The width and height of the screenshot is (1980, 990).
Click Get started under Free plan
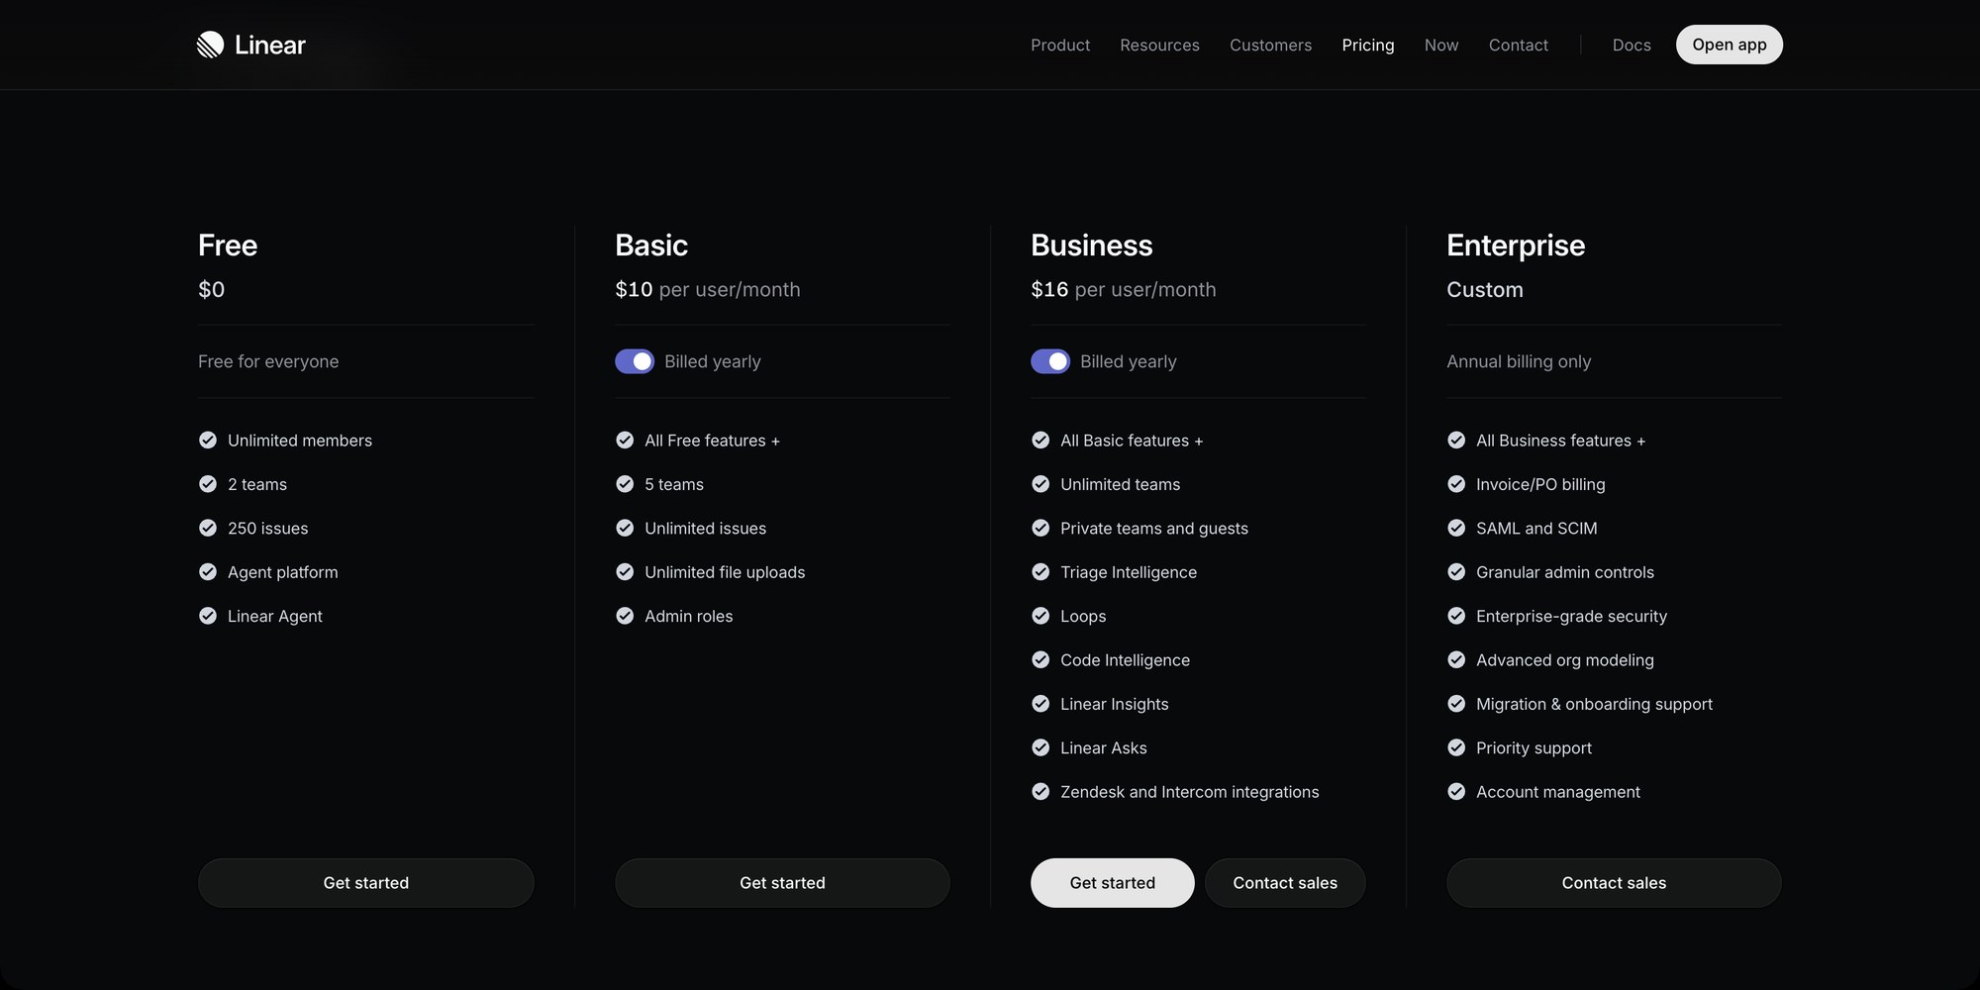tap(366, 883)
